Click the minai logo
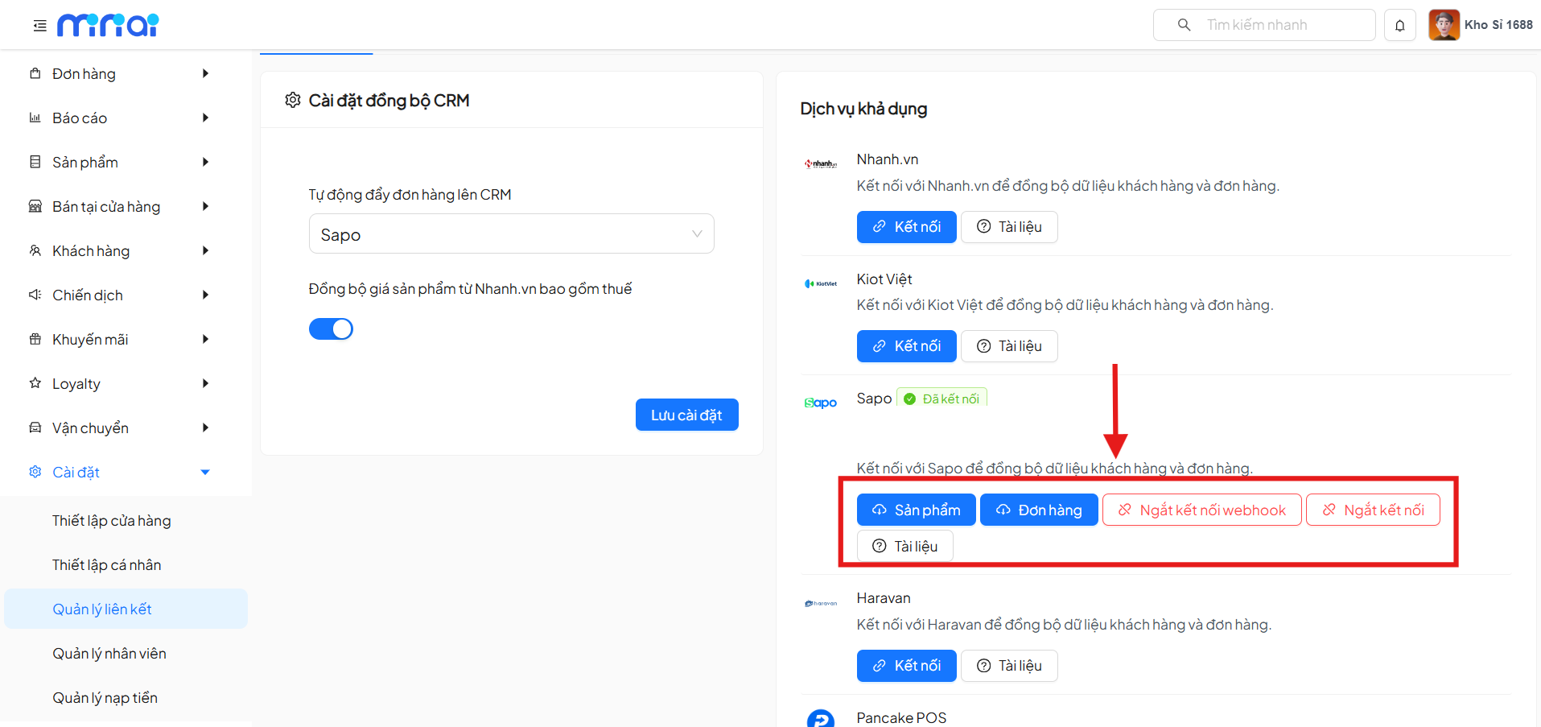Viewport: 1541px width, 727px height. [109, 24]
